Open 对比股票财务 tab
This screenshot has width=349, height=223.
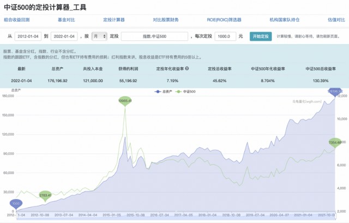pos(166,20)
